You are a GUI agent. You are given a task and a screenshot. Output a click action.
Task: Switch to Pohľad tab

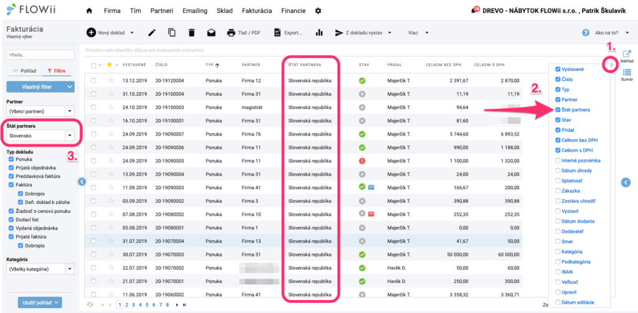25,71
